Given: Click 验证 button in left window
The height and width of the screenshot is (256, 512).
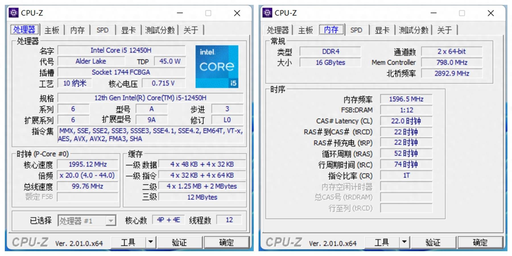Looking at the screenshot, I should coord(179,242).
